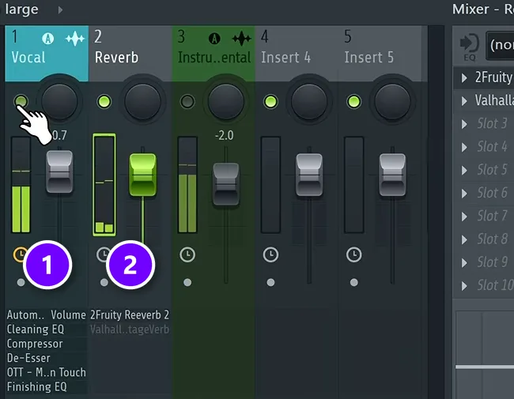Open latency clock icon on Insert 5

[354, 254]
